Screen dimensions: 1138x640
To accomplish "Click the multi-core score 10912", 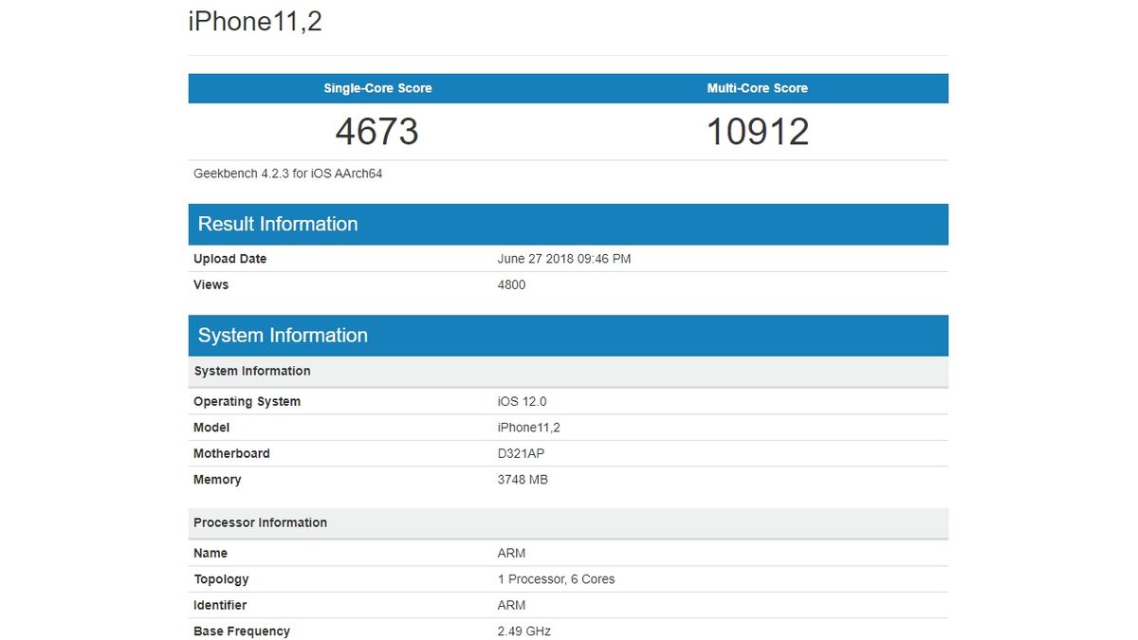I will 758,131.
